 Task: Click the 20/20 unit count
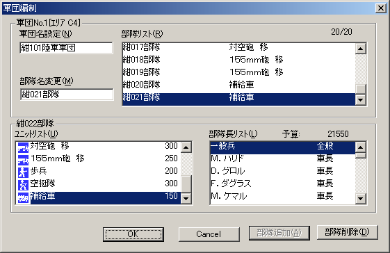pos(341,32)
